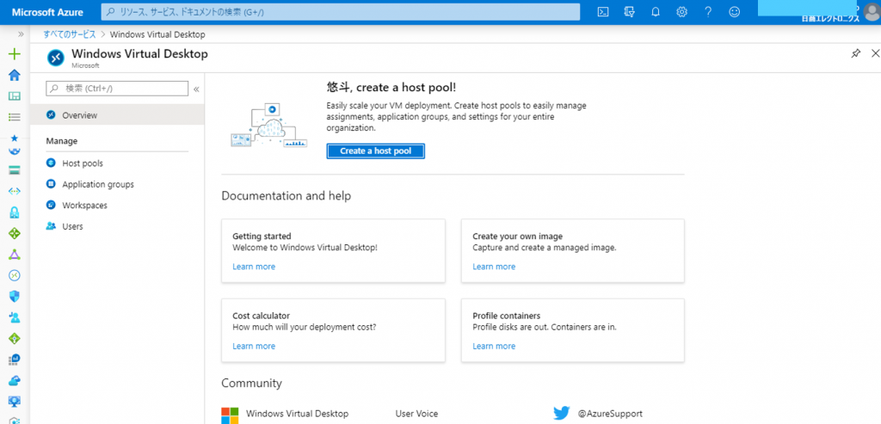Click the green plus create resource icon
This screenshot has height=424, width=881.
pyautogui.click(x=14, y=53)
